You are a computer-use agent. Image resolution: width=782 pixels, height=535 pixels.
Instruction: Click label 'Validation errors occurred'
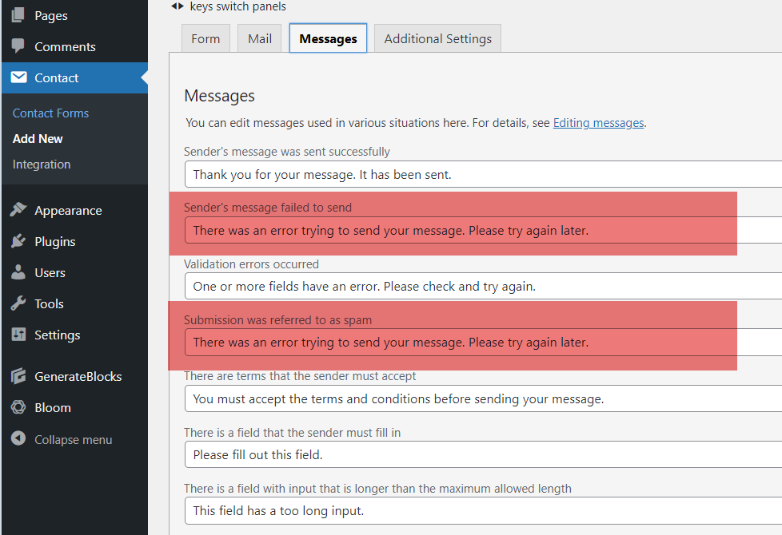coord(251,264)
